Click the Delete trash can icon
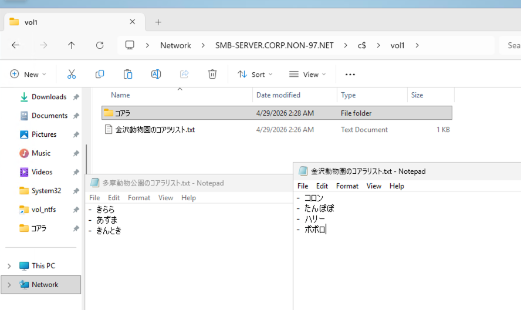Screen dimensions: 521x310 212,74
